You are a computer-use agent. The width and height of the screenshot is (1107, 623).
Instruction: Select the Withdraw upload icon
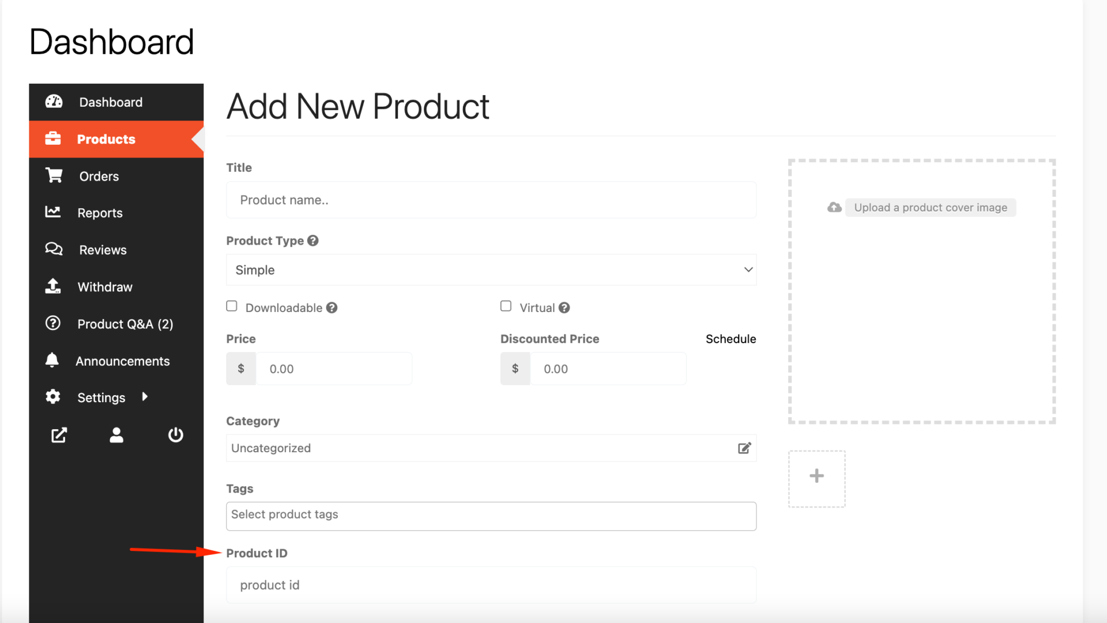coord(52,286)
